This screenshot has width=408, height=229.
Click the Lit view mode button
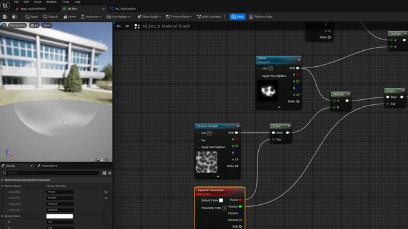click(34, 25)
